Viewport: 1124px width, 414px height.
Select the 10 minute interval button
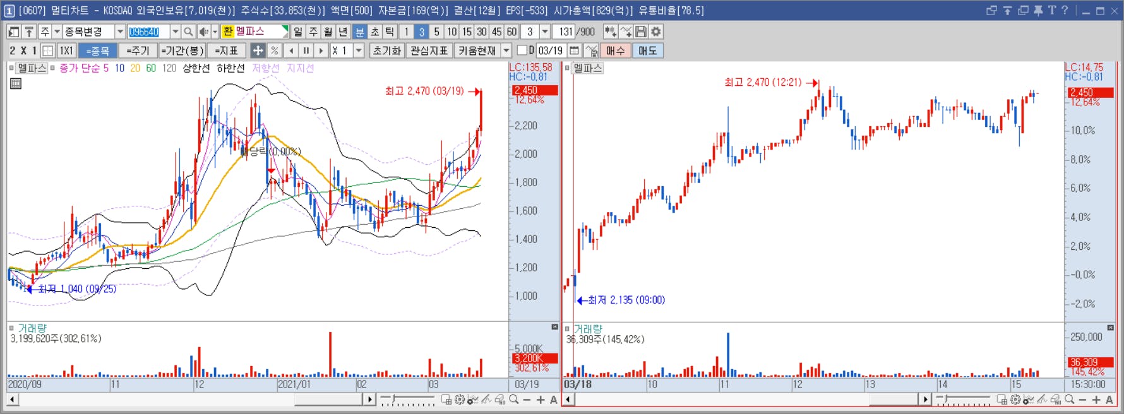coord(451,32)
